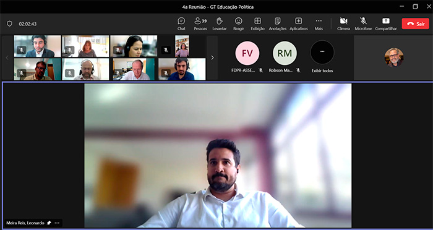Go to next page of participant videos

[212, 57]
